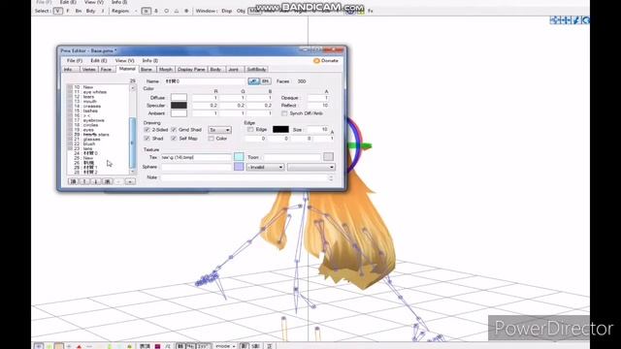Add a new material with plus button

(130, 181)
